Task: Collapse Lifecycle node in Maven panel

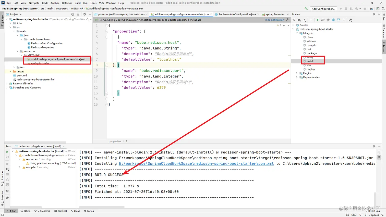Action: (x=297, y=33)
